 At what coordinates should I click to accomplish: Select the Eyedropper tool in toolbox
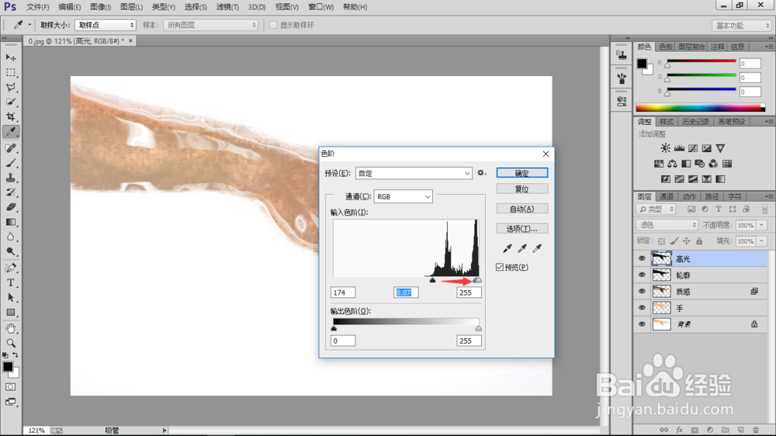(x=10, y=132)
